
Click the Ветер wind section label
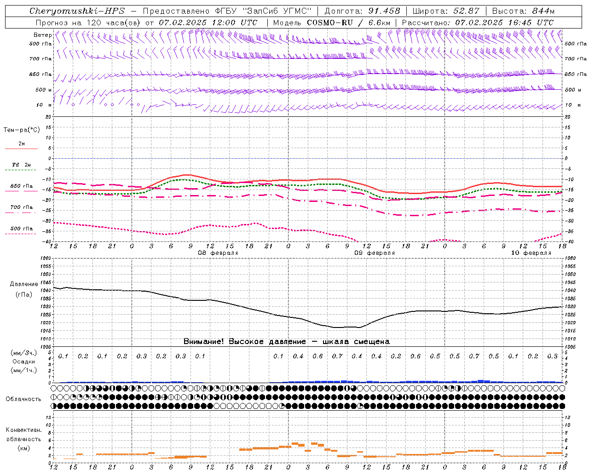click(x=43, y=35)
